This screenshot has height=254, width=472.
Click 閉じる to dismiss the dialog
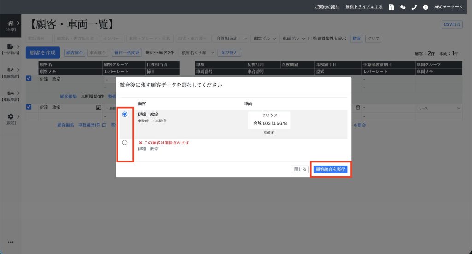[300, 169]
